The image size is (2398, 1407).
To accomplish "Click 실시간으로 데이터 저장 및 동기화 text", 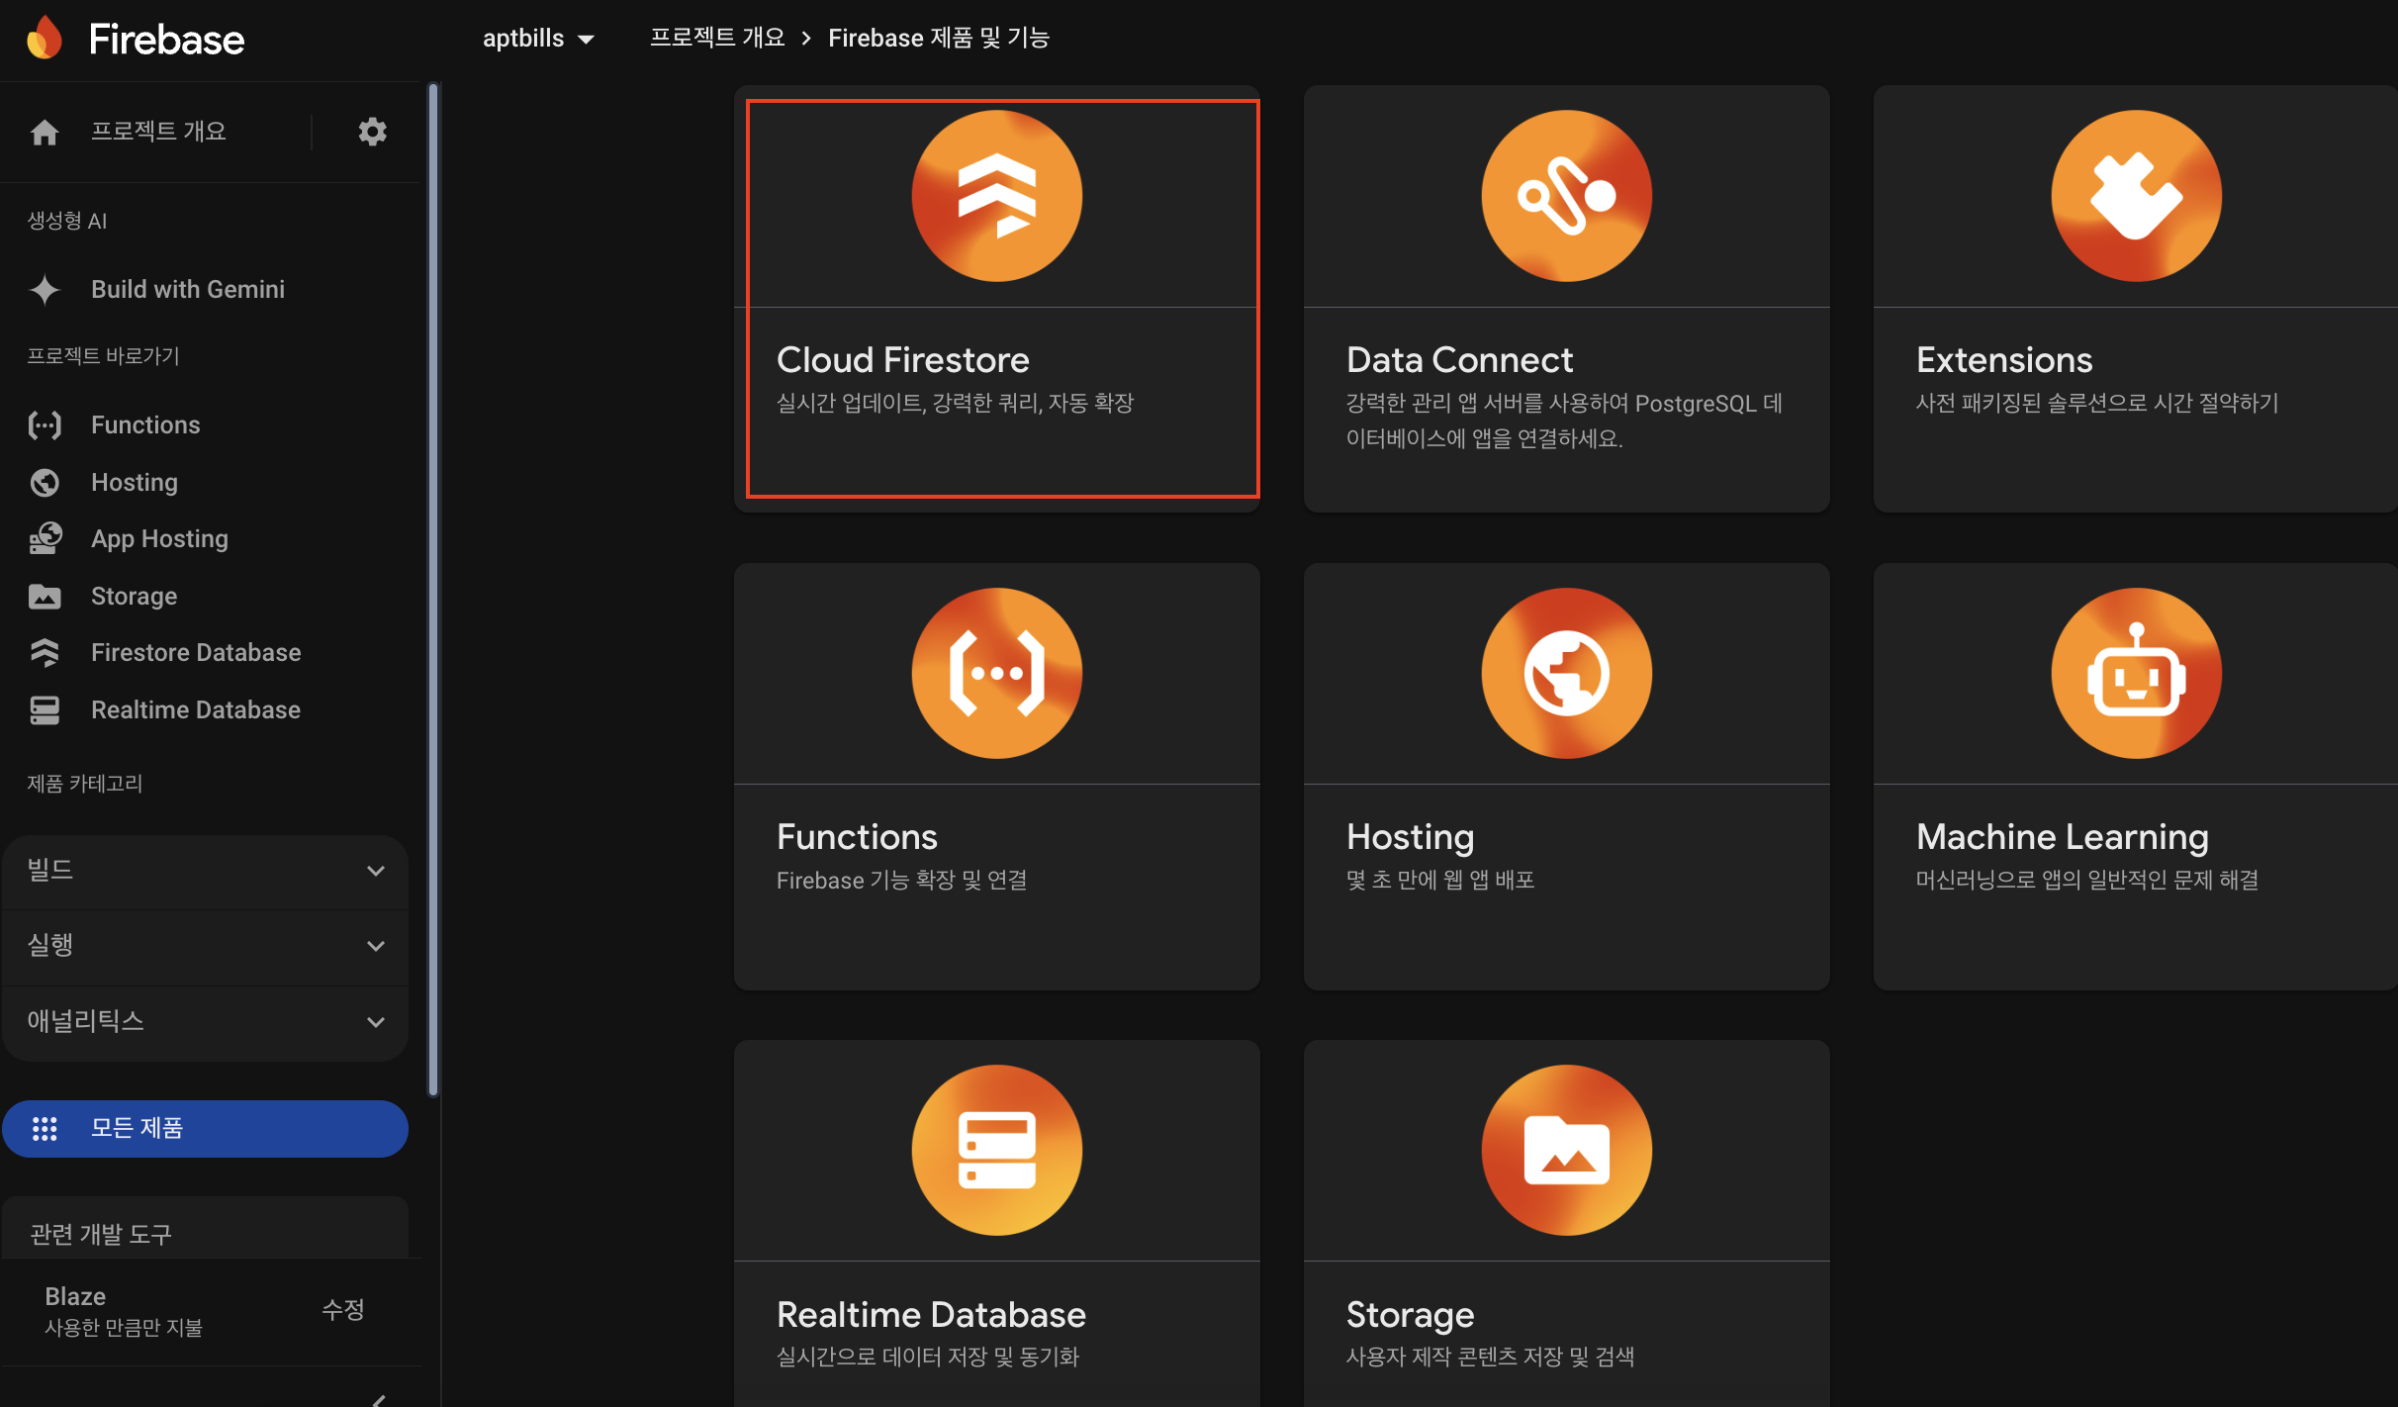I will (928, 1358).
